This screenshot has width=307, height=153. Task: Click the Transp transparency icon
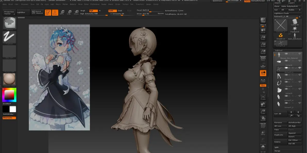click(263, 133)
